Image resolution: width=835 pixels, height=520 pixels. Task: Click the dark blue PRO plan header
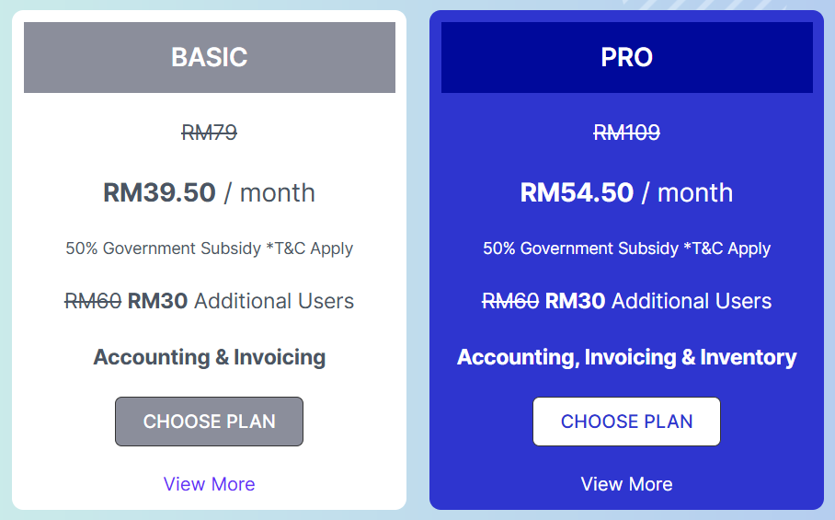[626, 57]
